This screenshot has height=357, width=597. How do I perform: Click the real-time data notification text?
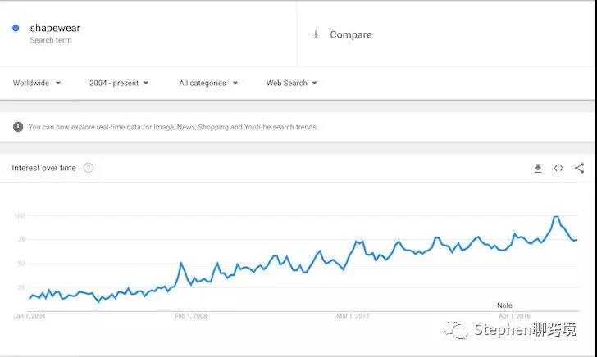pyautogui.click(x=173, y=127)
